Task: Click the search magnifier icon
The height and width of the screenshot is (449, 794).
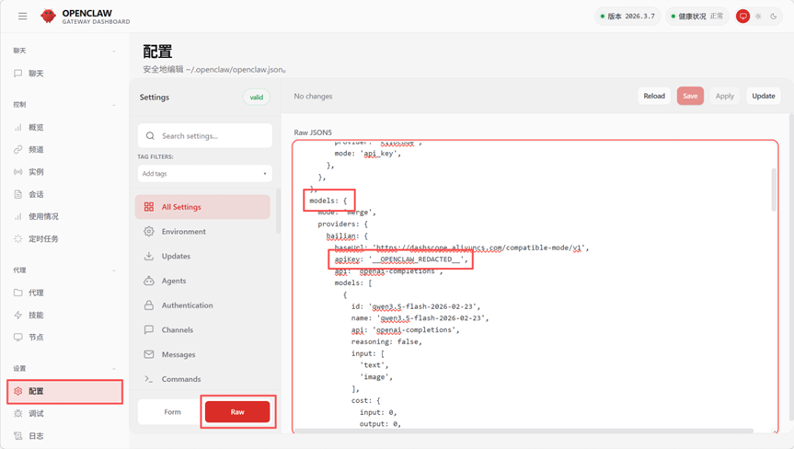Action: point(150,135)
